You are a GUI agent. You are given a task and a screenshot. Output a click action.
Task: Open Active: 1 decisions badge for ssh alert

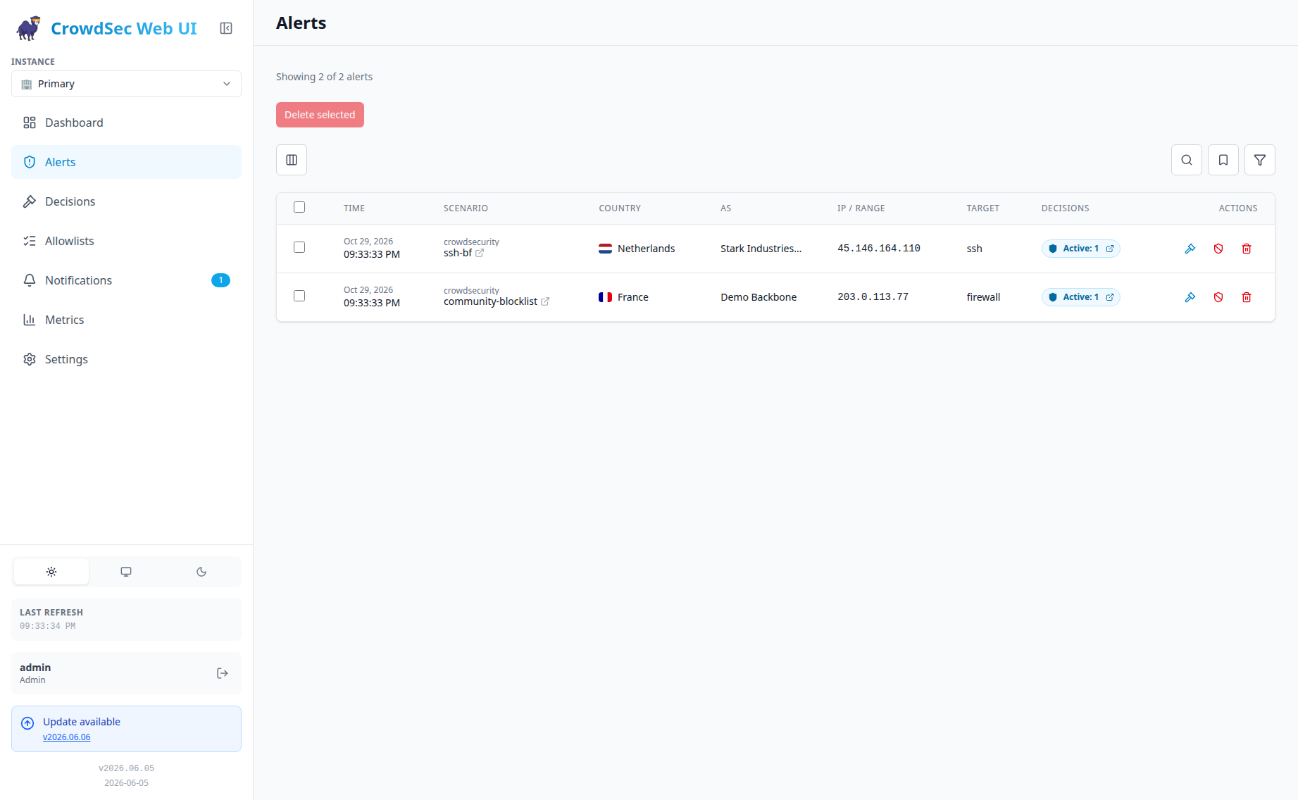[1081, 249]
